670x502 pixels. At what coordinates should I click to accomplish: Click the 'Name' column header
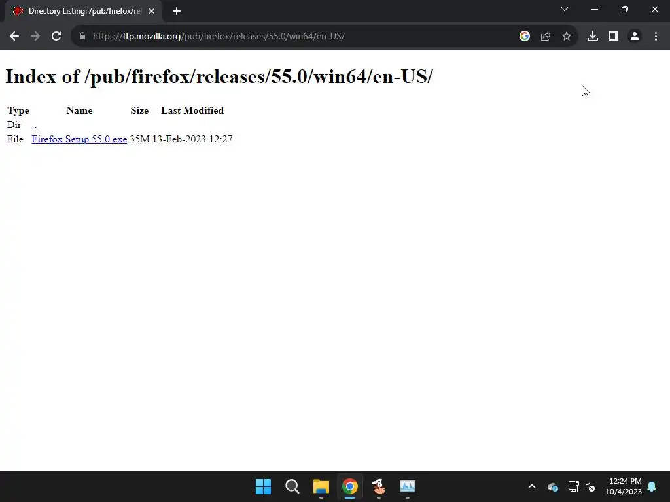[79, 110]
